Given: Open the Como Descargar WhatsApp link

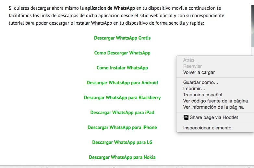Looking at the screenshot, I should (122, 53).
